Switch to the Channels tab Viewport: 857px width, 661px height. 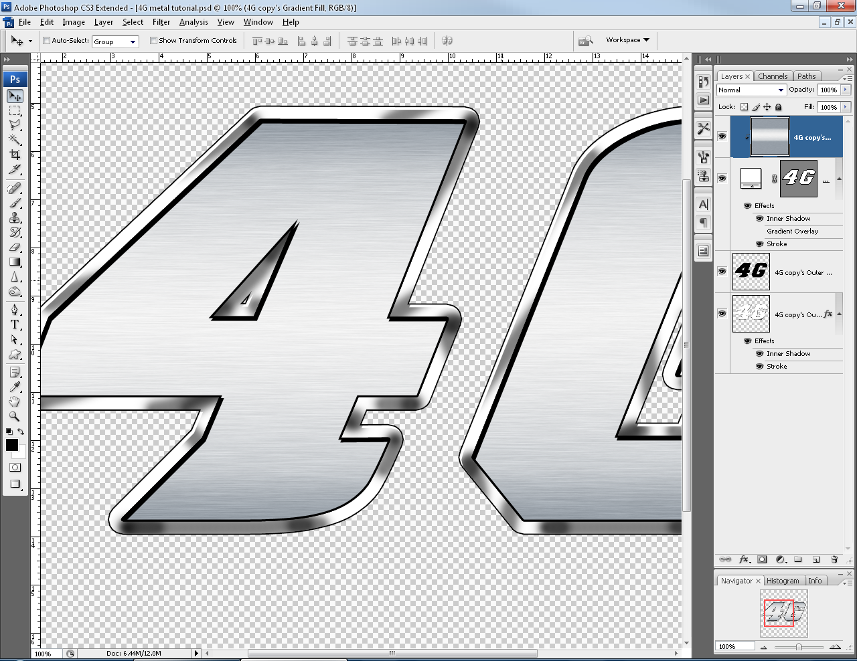(x=773, y=76)
